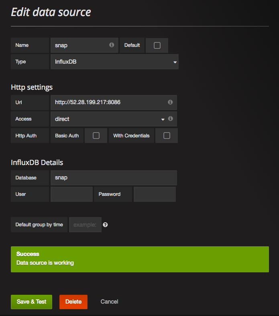The width and height of the screenshot is (279, 316).
Task: Click the help question mark icon
Action: click(105, 225)
